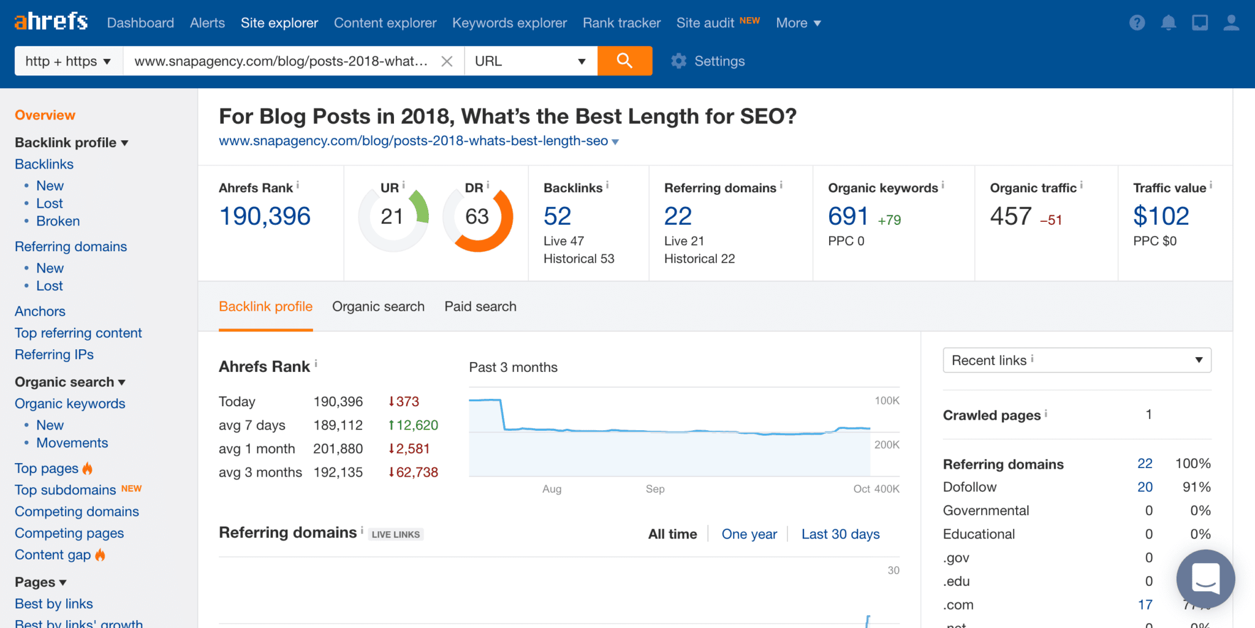Open Top subdomains report
Screen dimensions: 1255x628
65,490
